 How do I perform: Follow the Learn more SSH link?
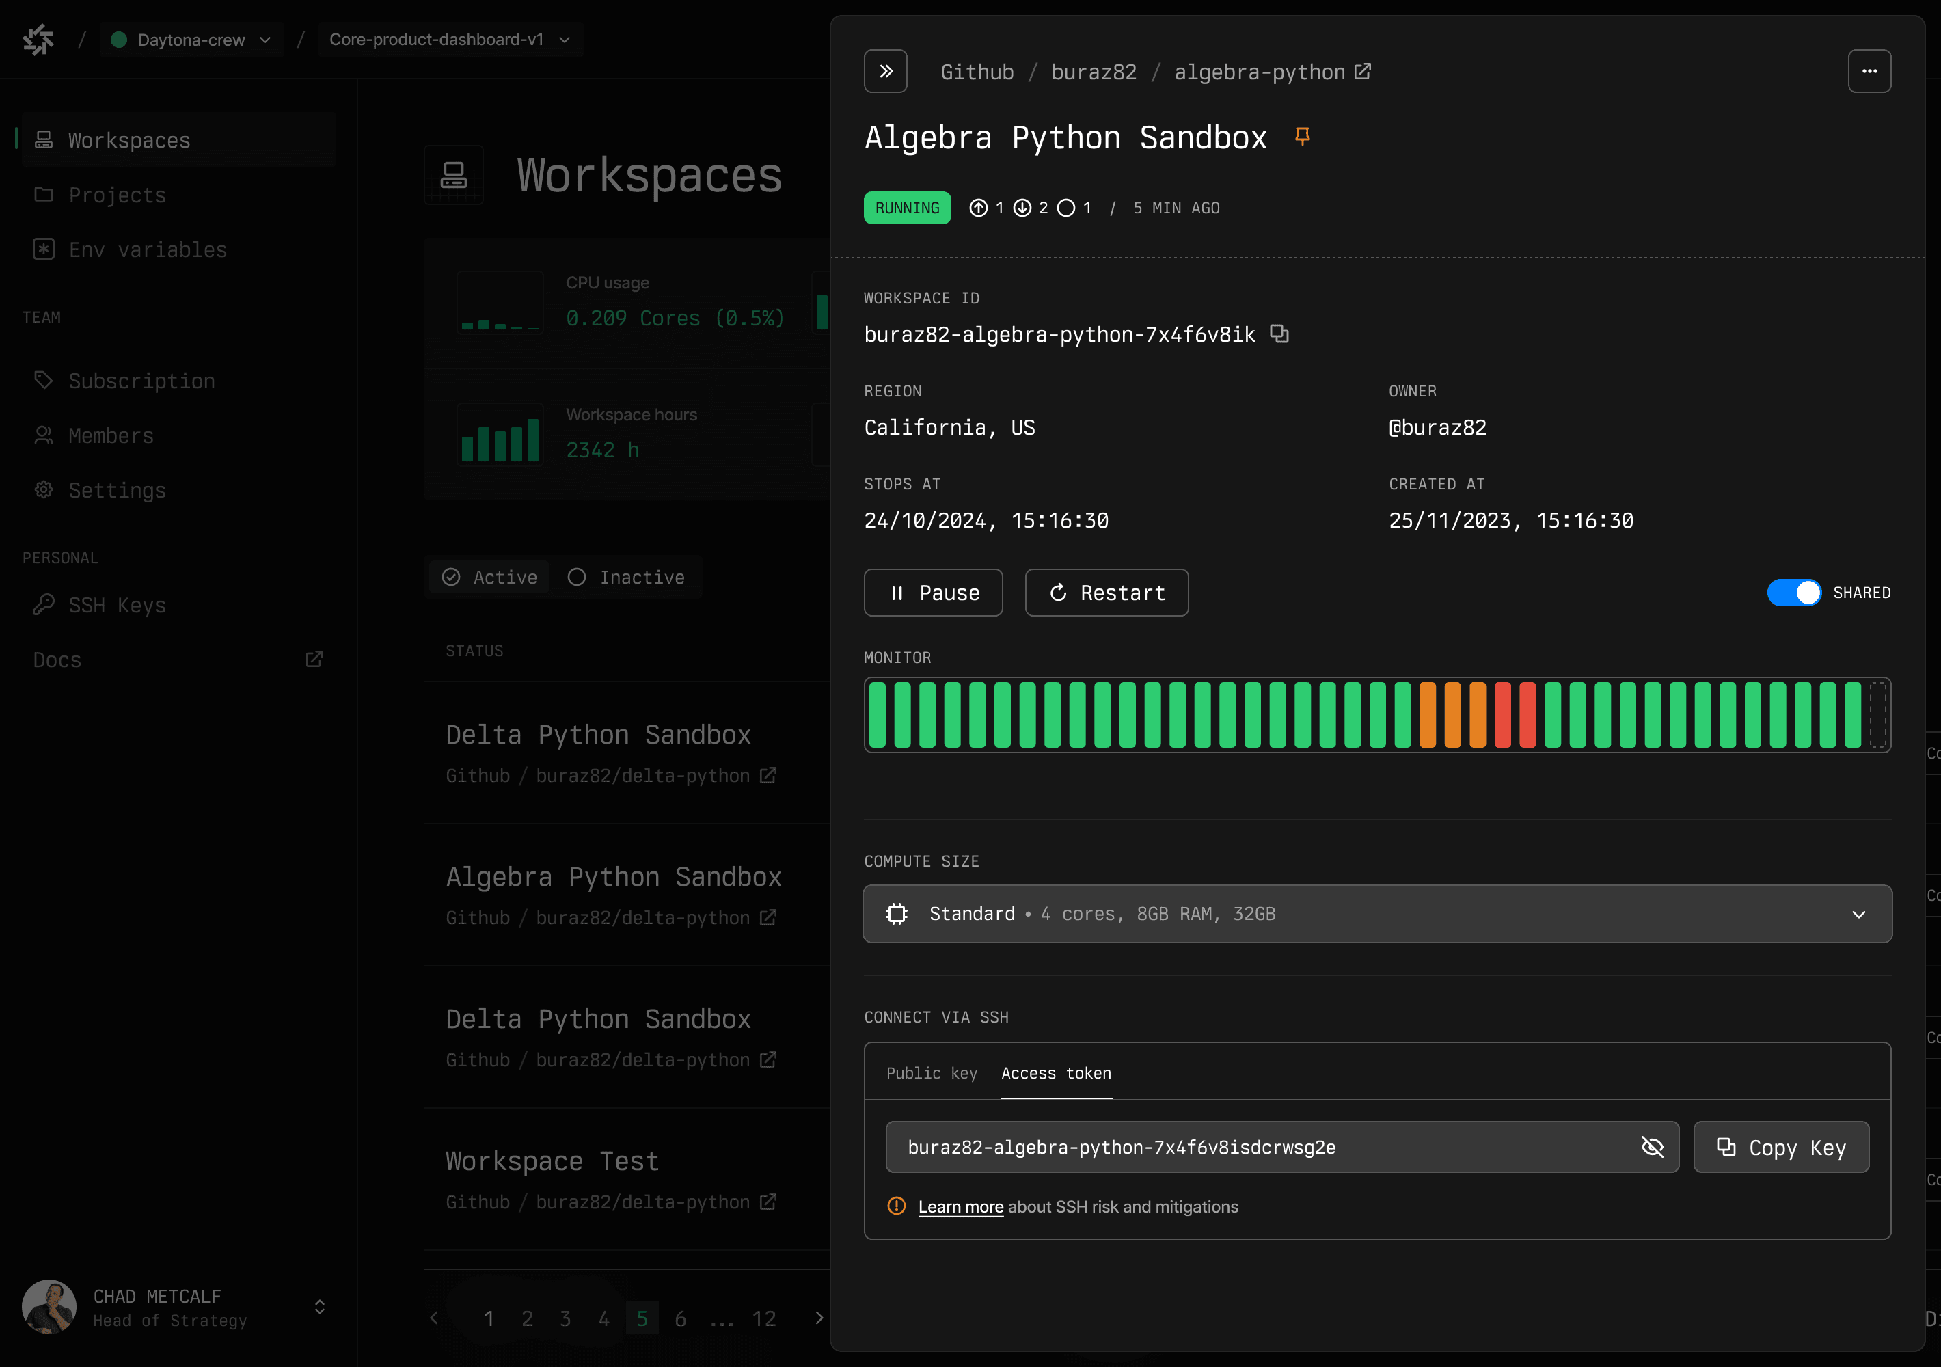960,1206
